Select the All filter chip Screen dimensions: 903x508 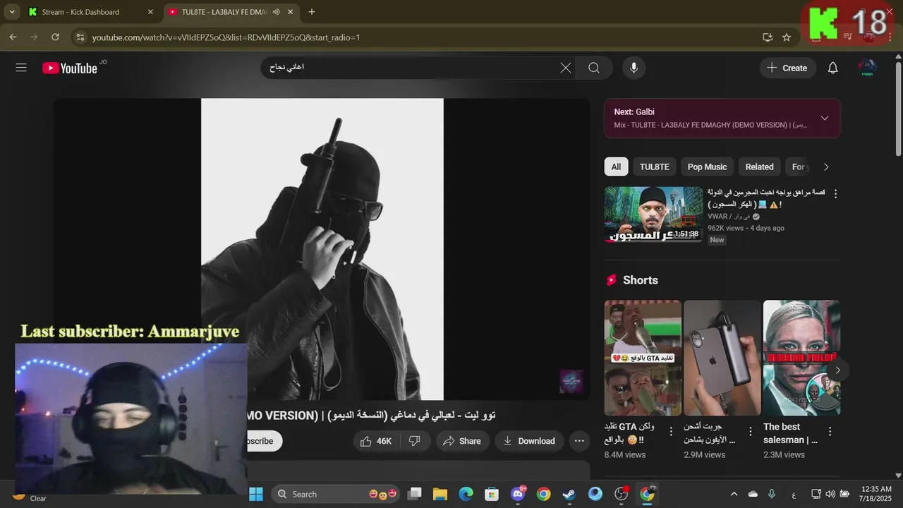coord(616,167)
